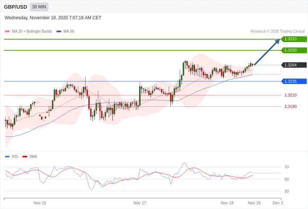Click the RSI blue legend swatch
The width and height of the screenshot is (308, 209).
(7, 156)
